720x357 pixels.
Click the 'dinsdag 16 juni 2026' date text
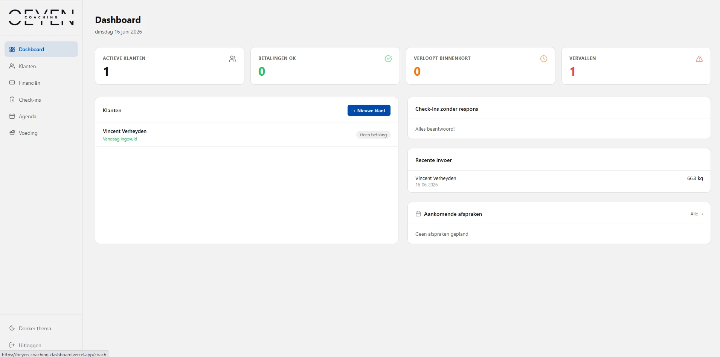pyautogui.click(x=118, y=32)
